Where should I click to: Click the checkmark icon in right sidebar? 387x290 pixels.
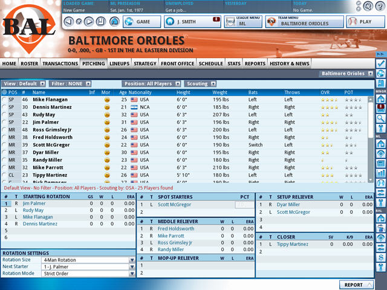381,63
